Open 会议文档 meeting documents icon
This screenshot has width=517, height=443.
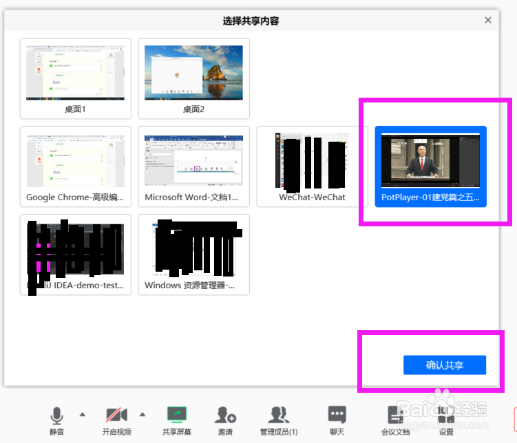click(395, 415)
